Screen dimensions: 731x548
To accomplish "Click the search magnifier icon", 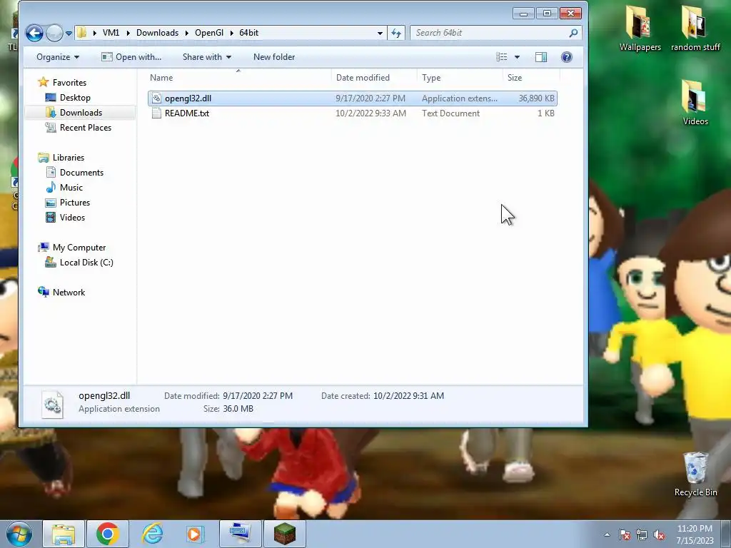I will click(x=573, y=33).
